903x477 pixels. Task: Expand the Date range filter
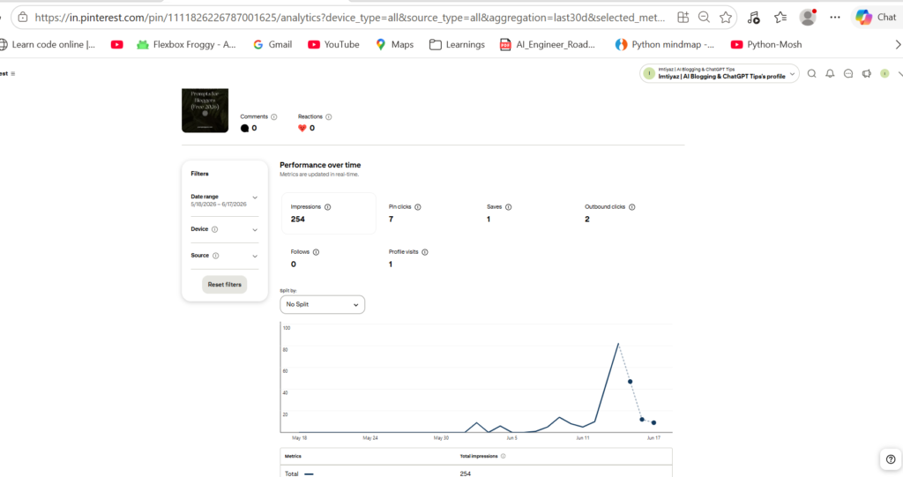point(224,200)
